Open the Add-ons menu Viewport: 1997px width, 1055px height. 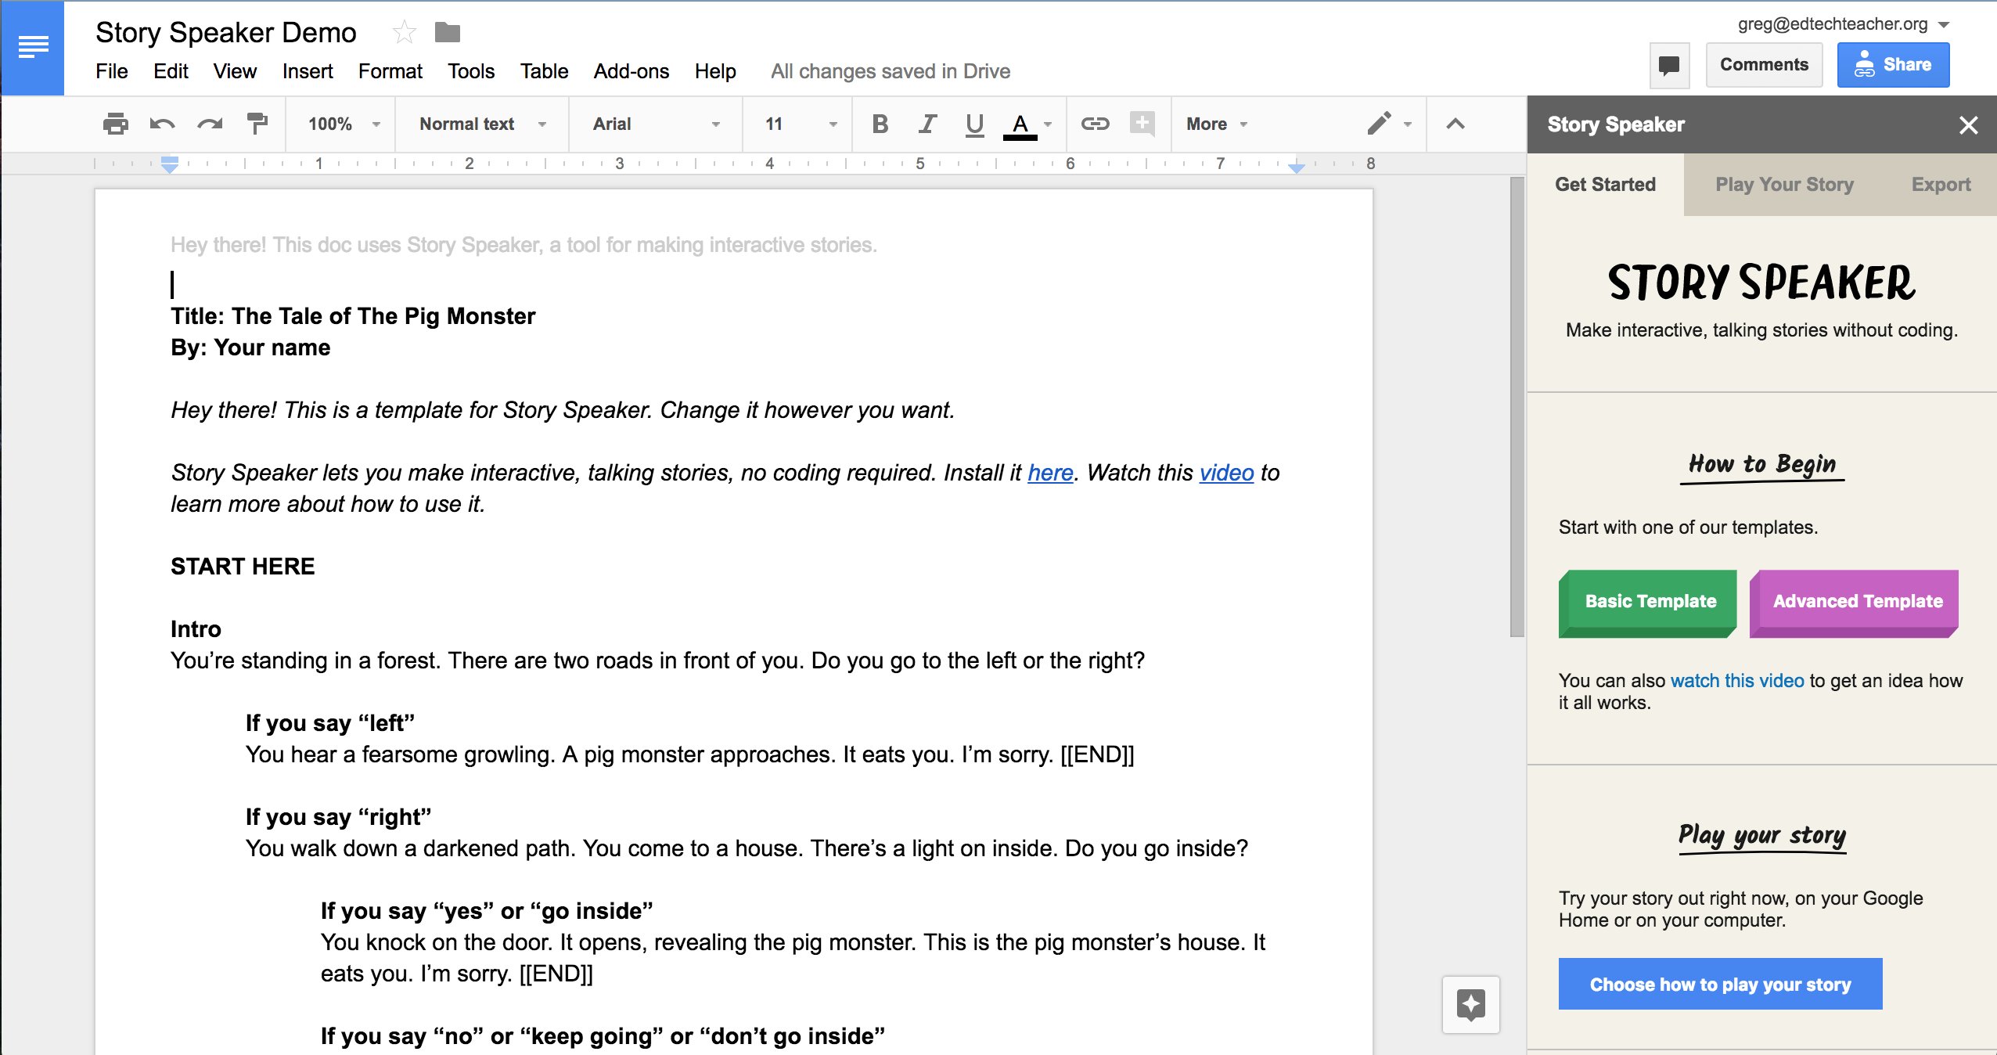[631, 71]
